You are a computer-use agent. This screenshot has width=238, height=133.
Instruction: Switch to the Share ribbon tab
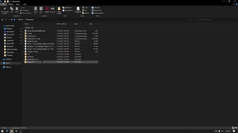pos(18,4)
